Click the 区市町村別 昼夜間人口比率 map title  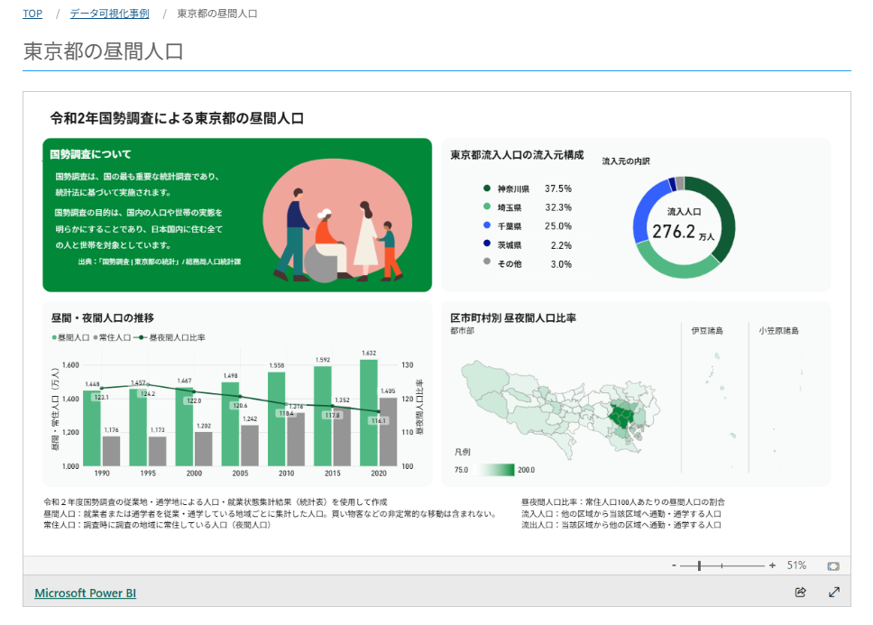513,317
